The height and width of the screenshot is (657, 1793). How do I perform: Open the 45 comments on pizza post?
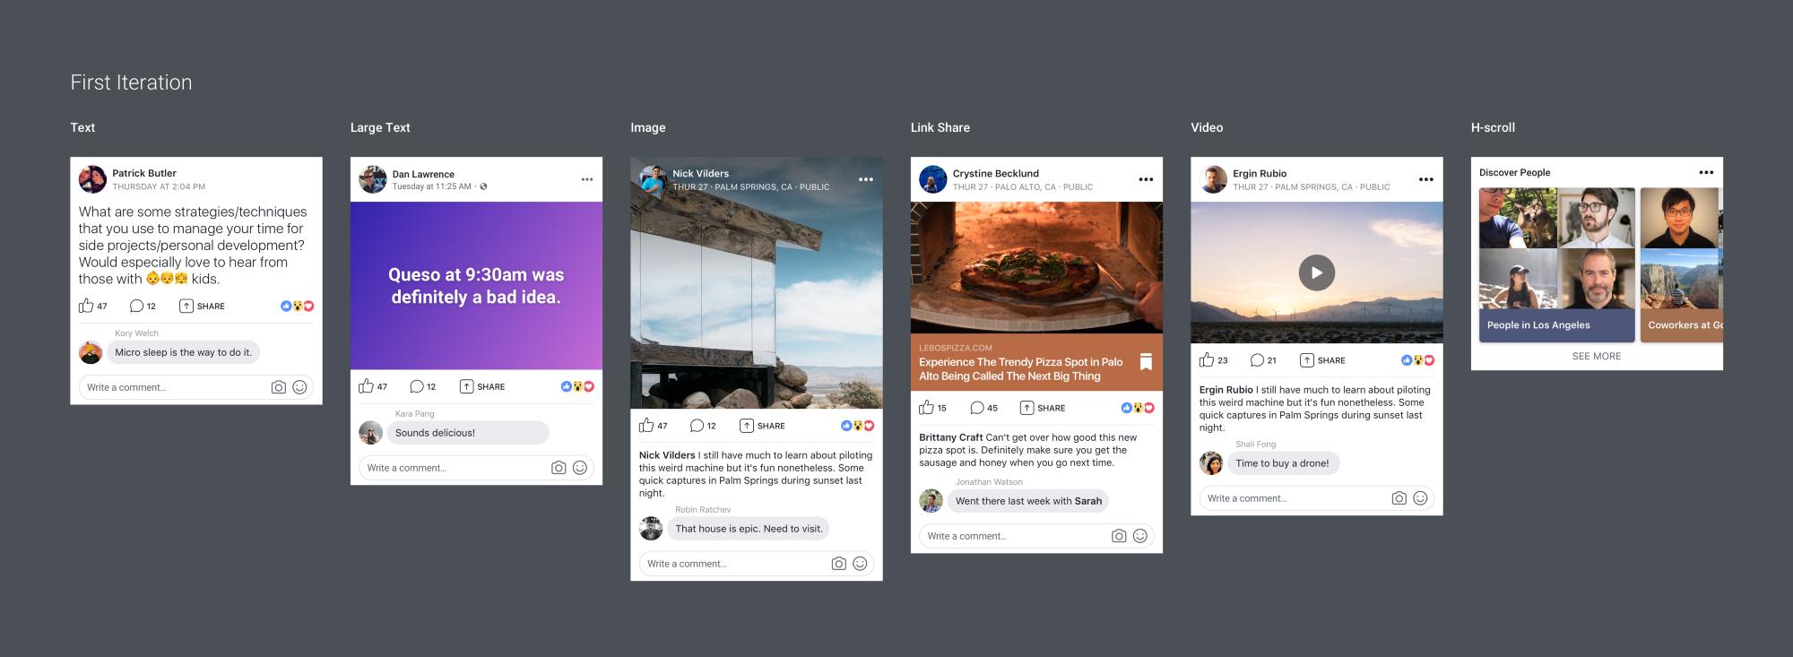point(983,408)
